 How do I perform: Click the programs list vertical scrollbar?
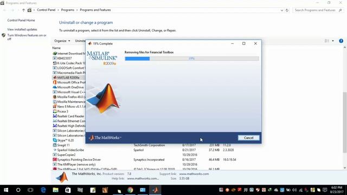[345, 122]
